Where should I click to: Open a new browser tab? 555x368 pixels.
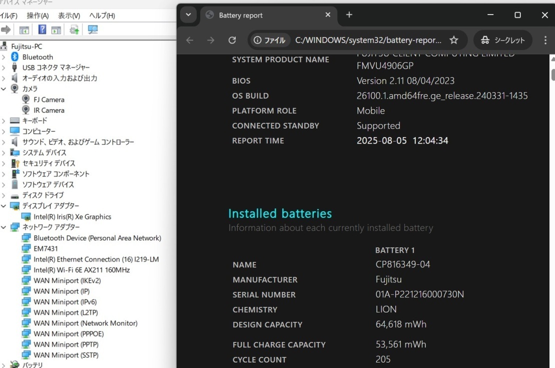coord(349,15)
